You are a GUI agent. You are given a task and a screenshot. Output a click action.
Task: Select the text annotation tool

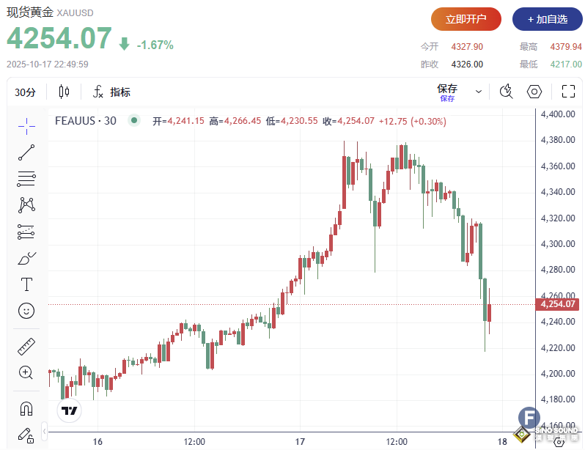point(26,284)
